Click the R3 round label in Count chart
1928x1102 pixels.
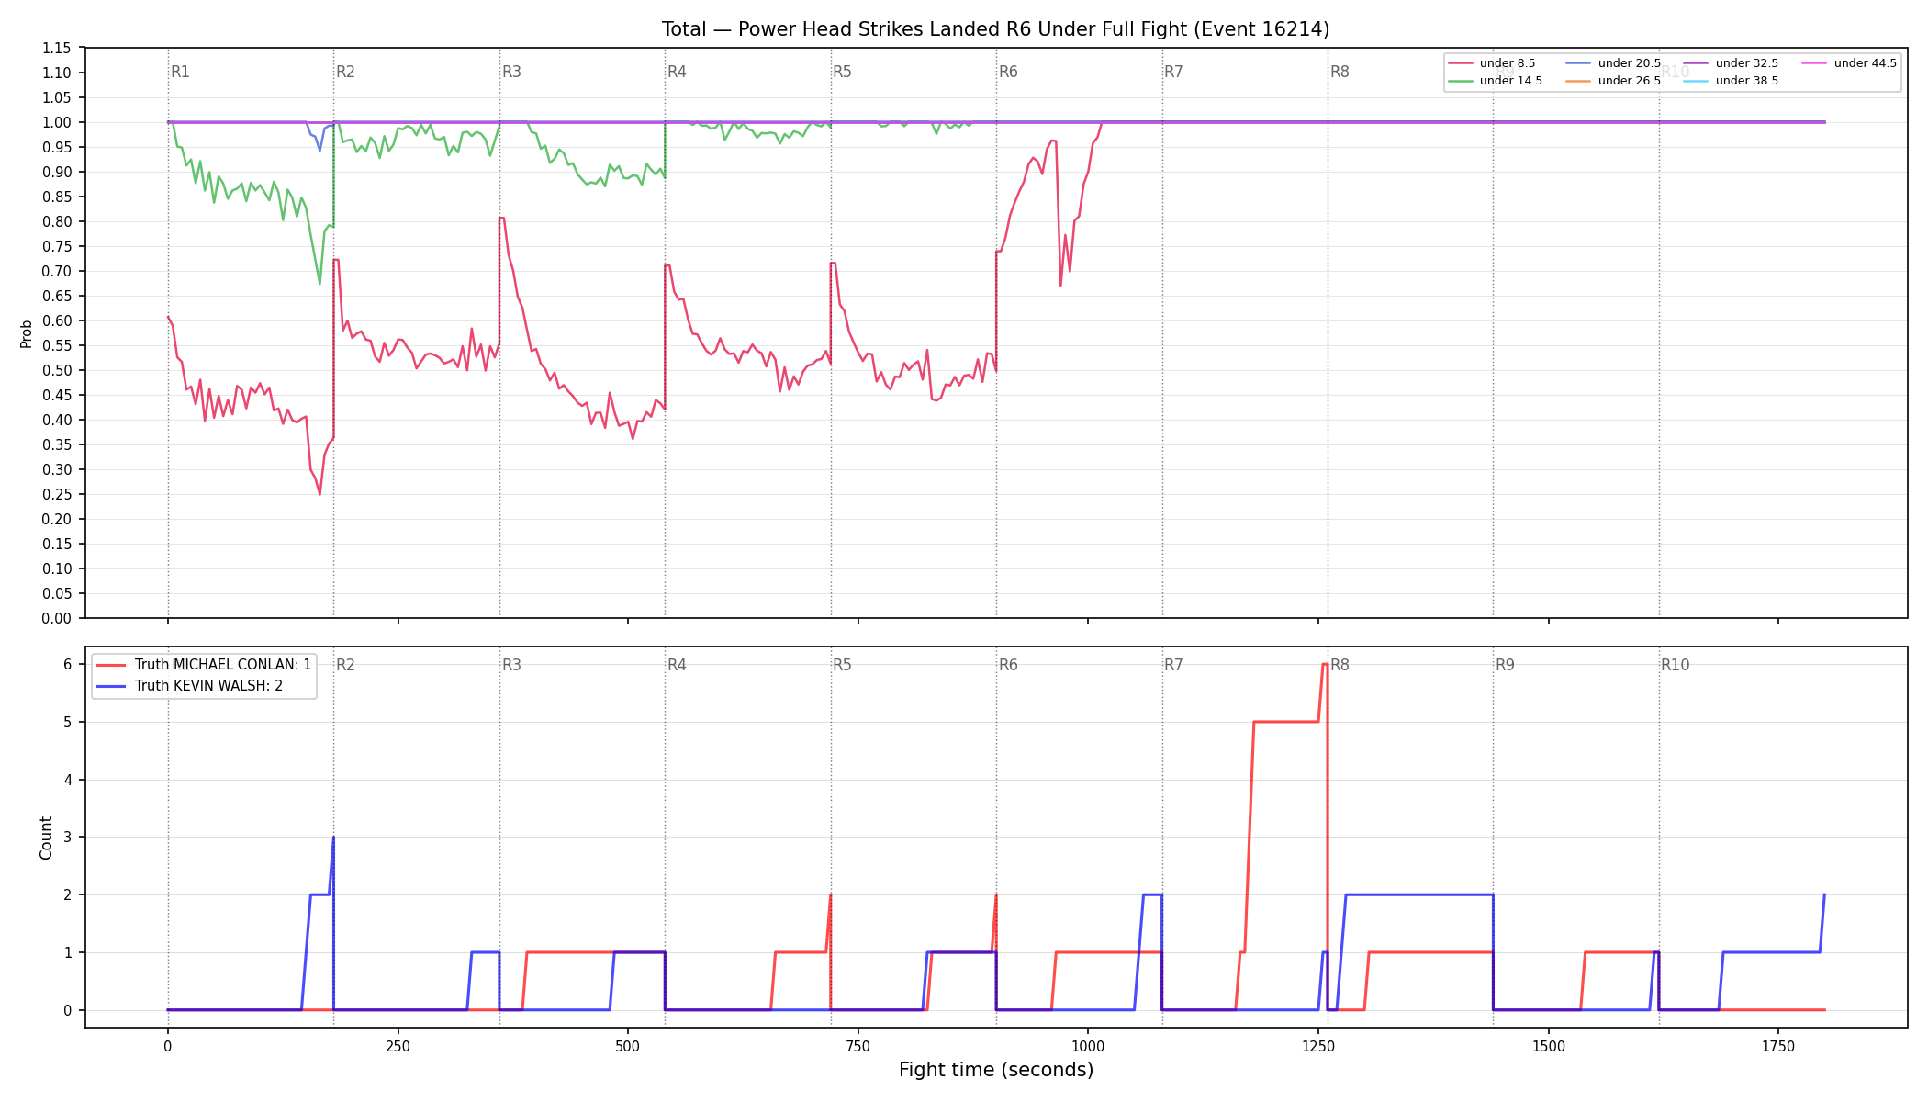tap(511, 665)
